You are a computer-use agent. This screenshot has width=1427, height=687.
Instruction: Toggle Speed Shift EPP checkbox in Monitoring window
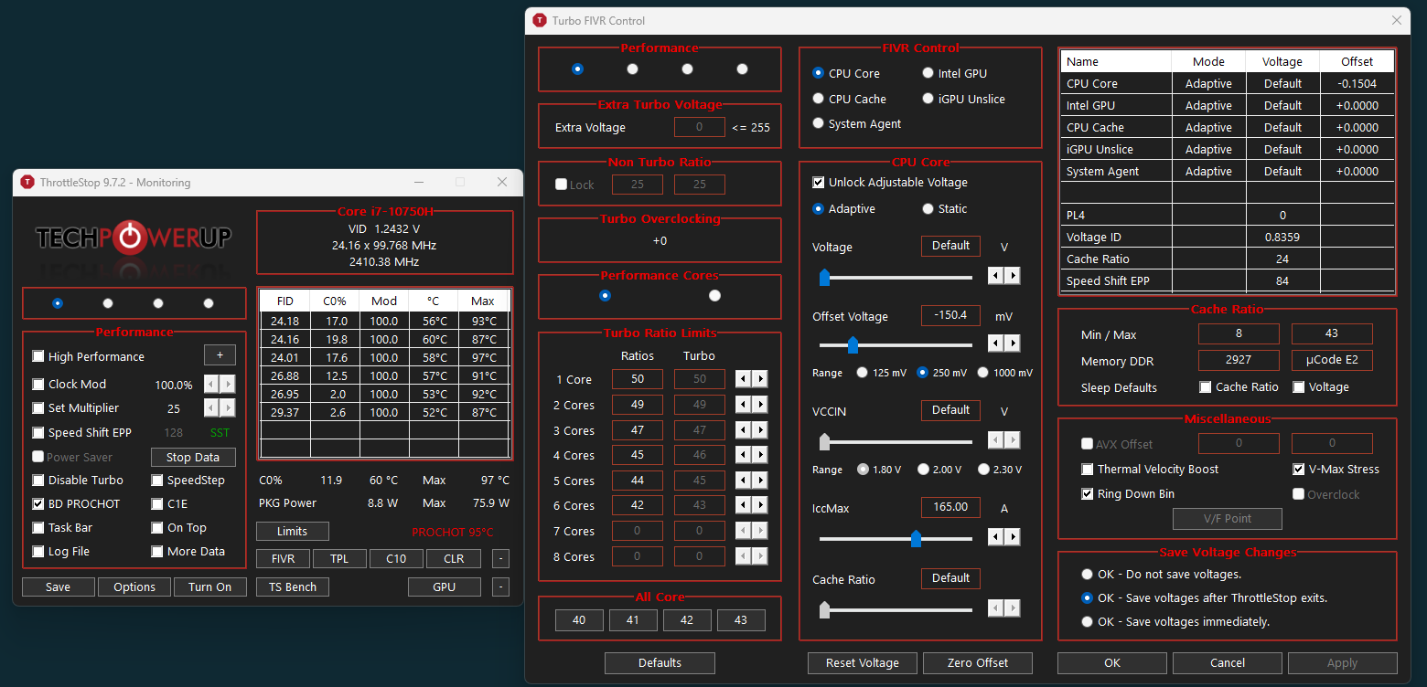coord(38,433)
